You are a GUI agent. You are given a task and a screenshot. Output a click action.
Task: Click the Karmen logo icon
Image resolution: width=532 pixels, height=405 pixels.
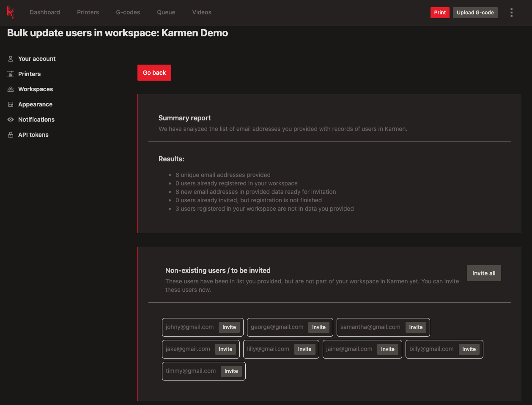point(11,12)
